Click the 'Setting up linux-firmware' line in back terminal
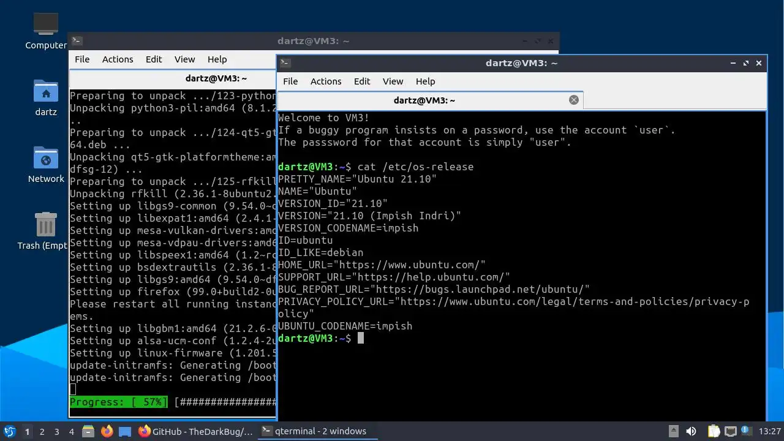Screen dimensions: 784x441 (x=173, y=353)
